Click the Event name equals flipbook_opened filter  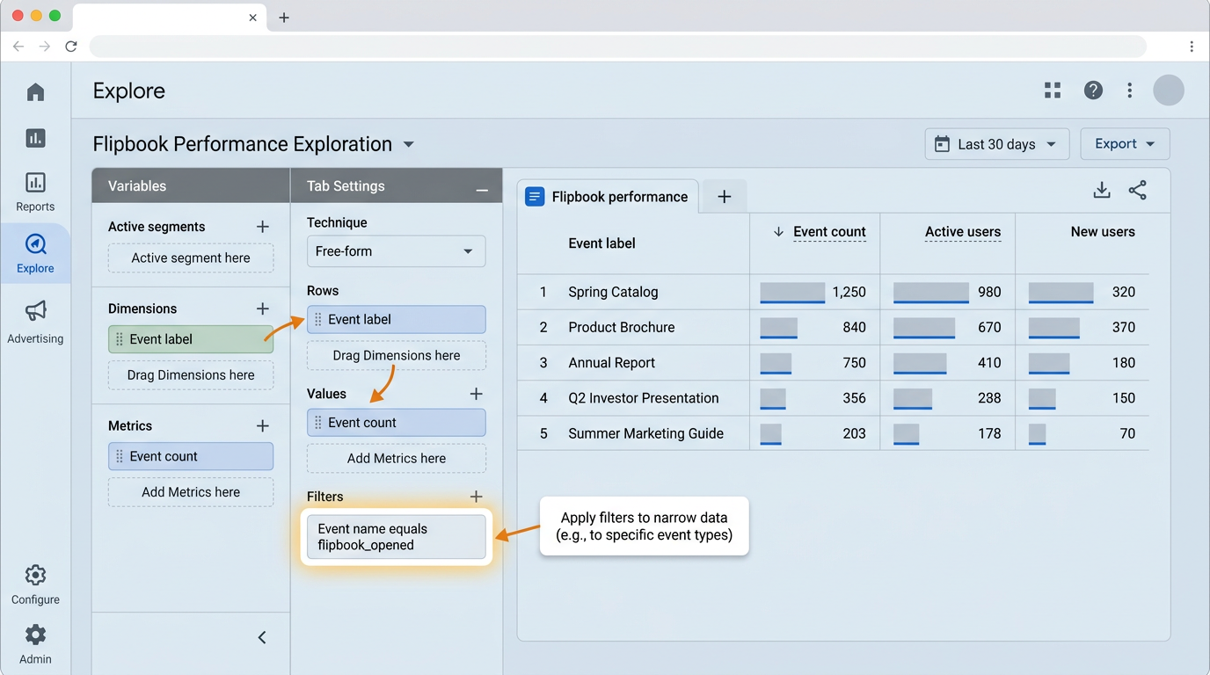click(x=396, y=537)
